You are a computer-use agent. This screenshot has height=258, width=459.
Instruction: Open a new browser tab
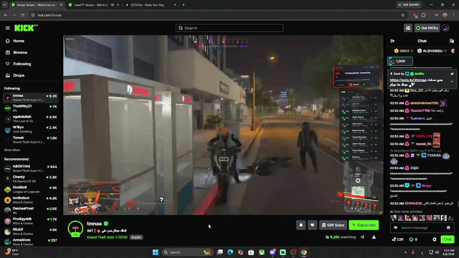click(x=184, y=5)
